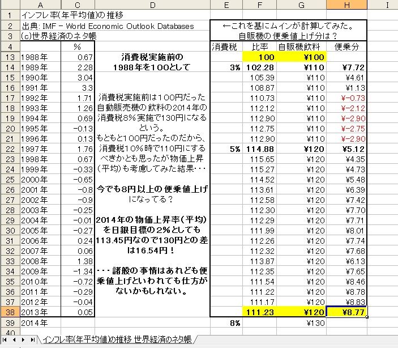The image size is (398, 348).
Task: Select column F header
Action: [260, 5]
